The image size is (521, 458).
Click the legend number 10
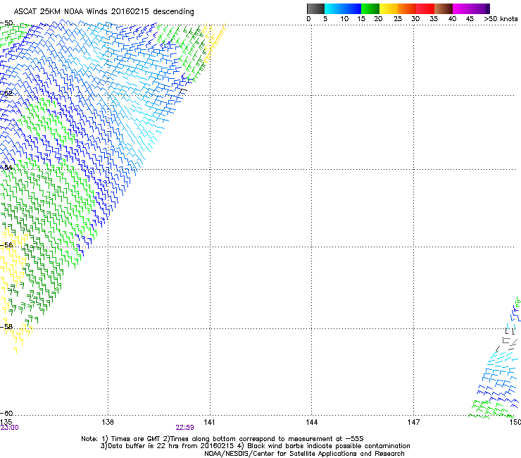pos(344,19)
